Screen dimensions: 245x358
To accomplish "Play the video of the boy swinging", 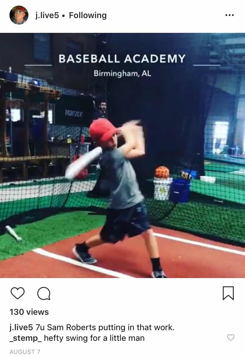I will (122, 155).
